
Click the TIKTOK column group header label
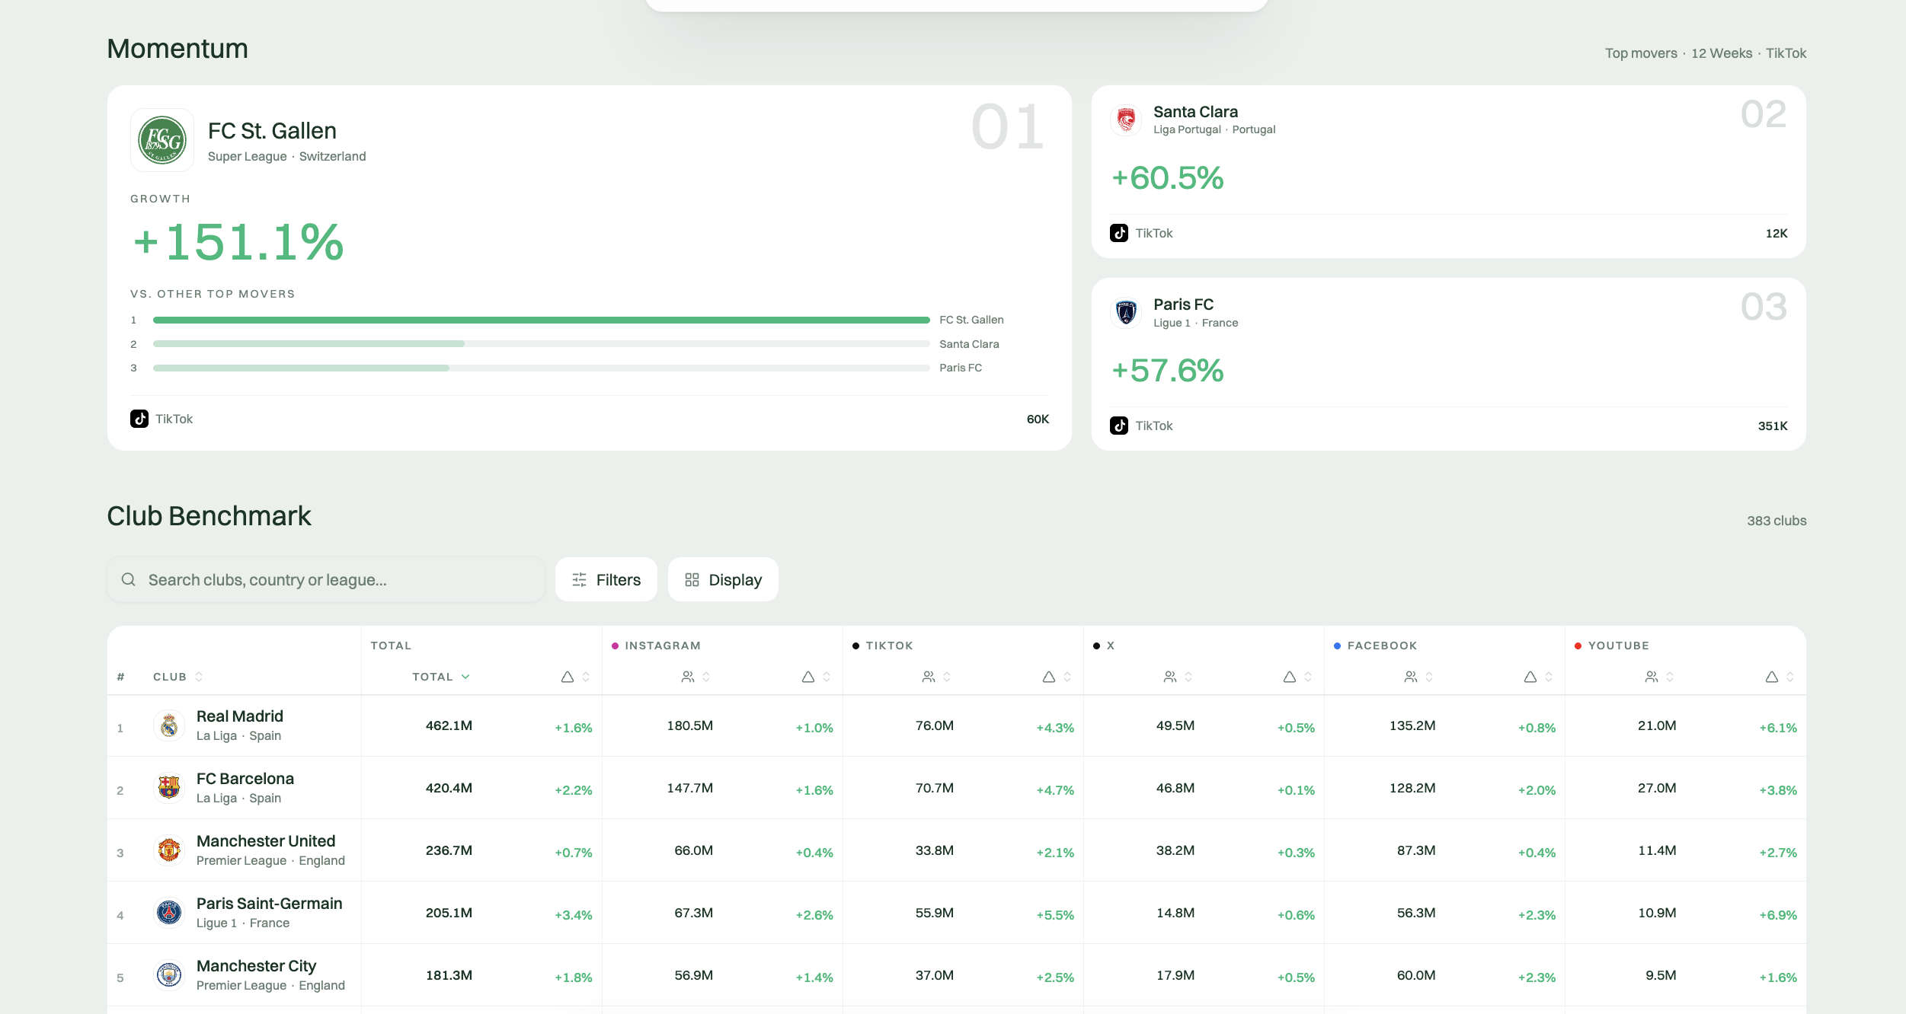889,646
